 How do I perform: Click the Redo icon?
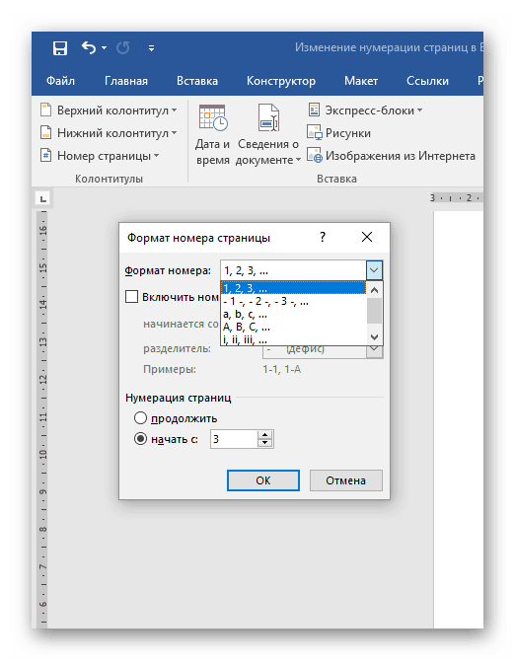(123, 47)
